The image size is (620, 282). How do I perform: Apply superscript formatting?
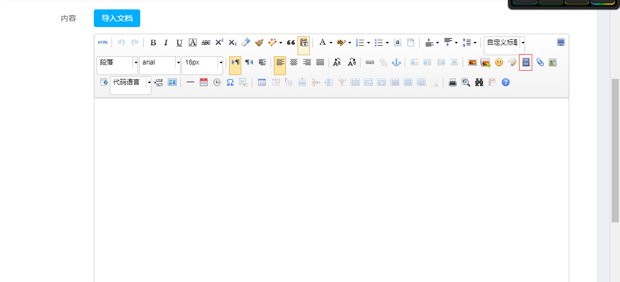tap(219, 42)
